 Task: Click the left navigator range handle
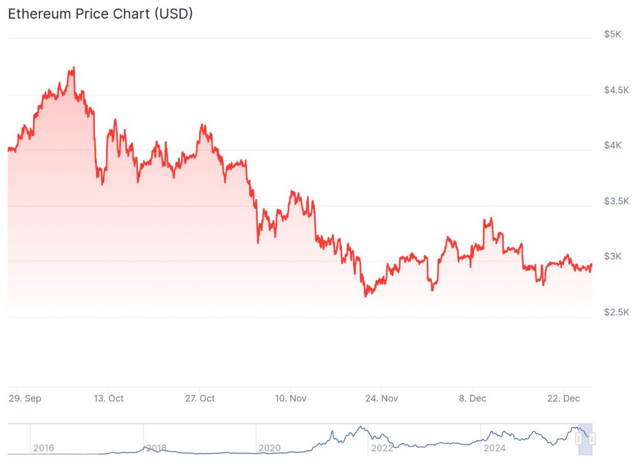coord(578,439)
